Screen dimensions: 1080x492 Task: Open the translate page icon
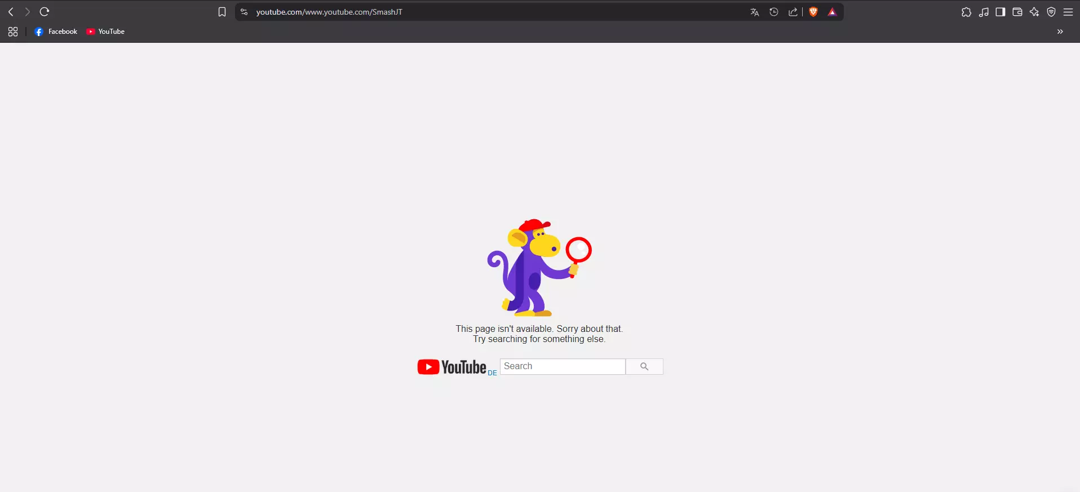point(755,12)
